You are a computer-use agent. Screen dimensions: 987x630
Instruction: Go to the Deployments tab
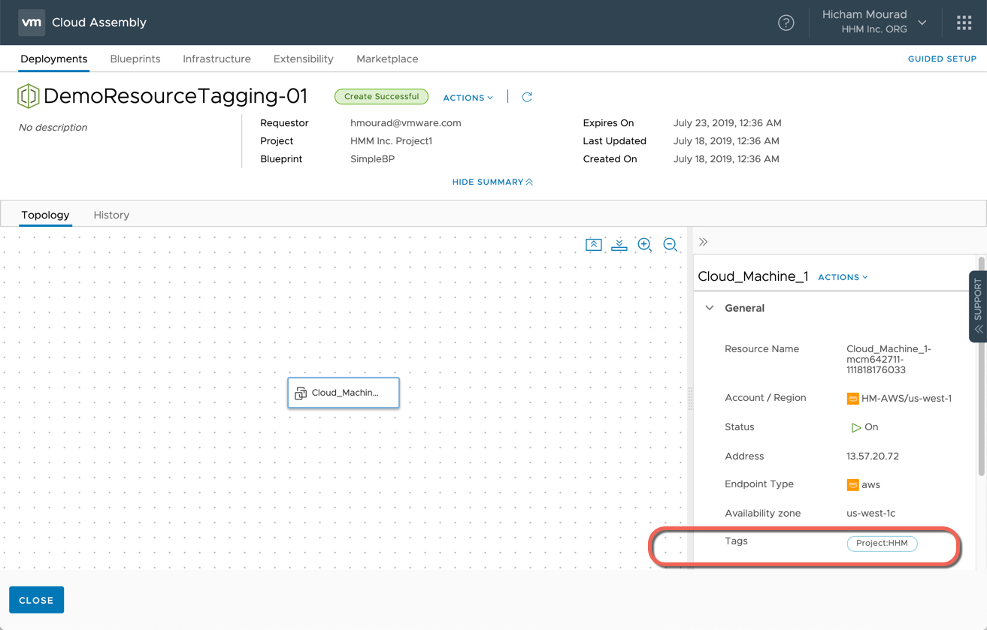tap(53, 59)
